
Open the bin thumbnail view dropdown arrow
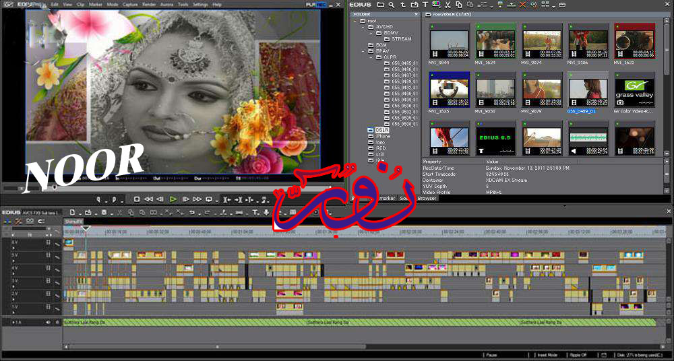(x=553, y=6)
